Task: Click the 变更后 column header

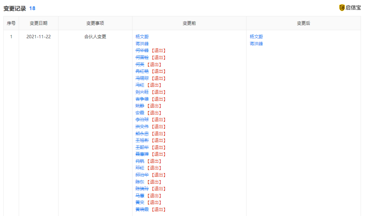Action: pos(303,23)
